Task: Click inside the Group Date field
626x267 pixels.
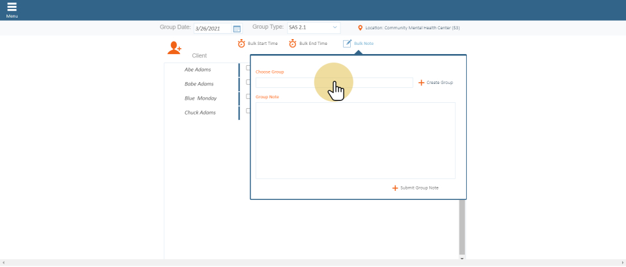Action: click(212, 29)
